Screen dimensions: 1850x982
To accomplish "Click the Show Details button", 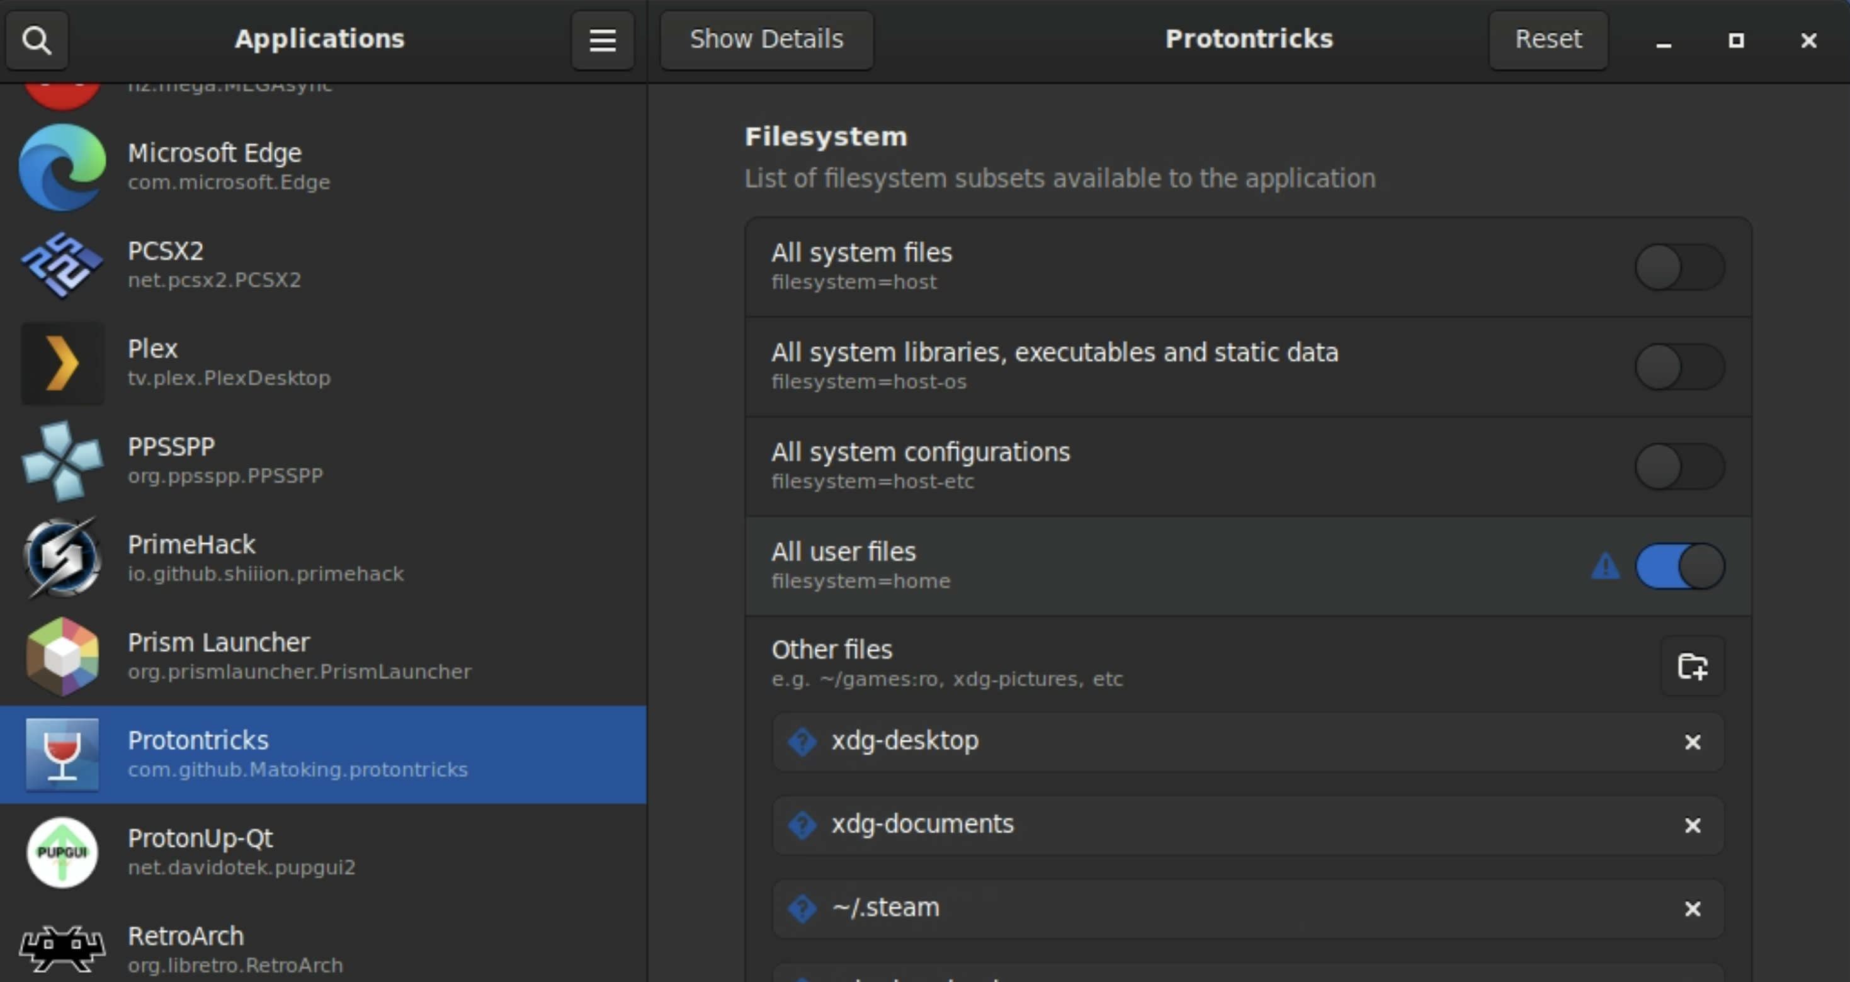I will 766,40.
